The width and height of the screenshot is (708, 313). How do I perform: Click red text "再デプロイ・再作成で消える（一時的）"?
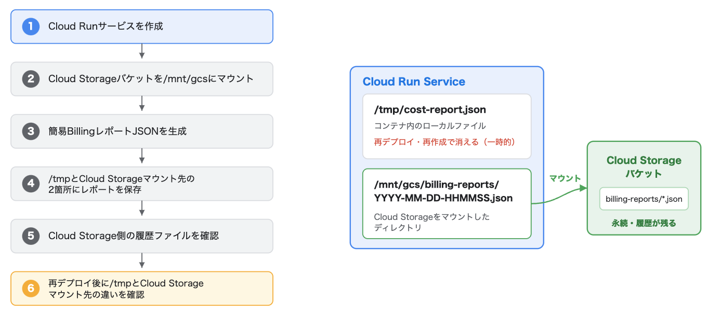click(444, 141)
